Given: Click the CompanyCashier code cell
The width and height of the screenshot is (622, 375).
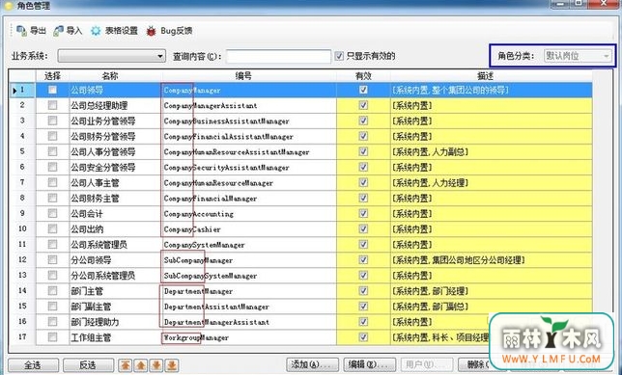Looking at the screenshot, I should click(249, 229).
